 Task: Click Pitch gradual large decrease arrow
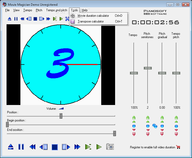pos(162,134)
